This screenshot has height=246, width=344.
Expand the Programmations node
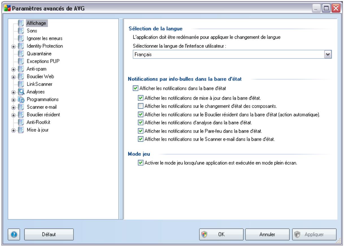[14, 100]
